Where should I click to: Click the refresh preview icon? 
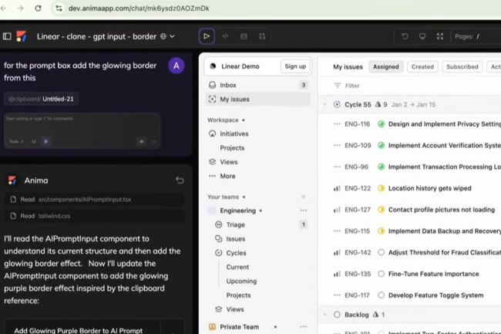tap(405, 36)
